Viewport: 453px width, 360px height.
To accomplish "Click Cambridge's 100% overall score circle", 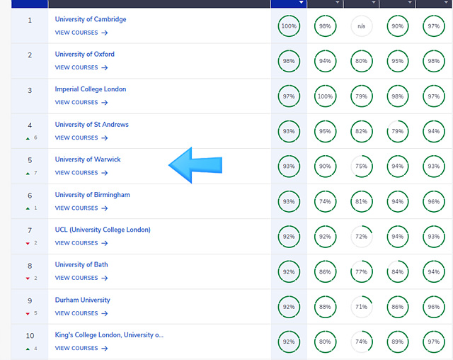I will point(289,26).
